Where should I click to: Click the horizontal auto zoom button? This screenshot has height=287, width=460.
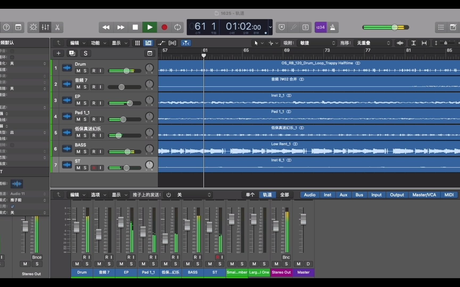[x=424, y=43]
